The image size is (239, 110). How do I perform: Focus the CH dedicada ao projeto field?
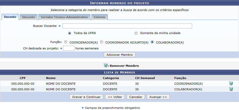tap(69, 48)
